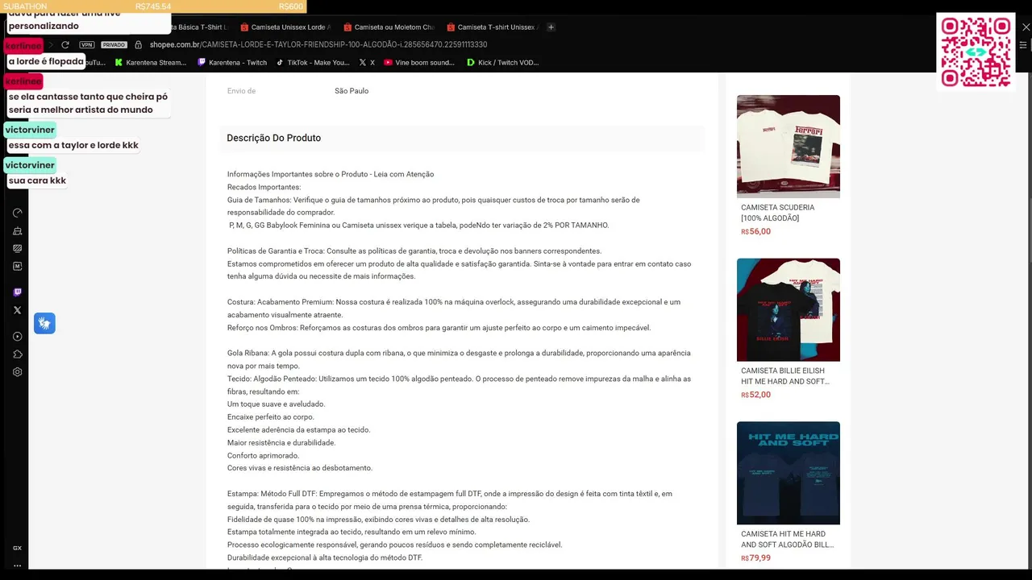
Task: Open the GX Control speedometer icon in sidebar
Action: coord(18,213)
